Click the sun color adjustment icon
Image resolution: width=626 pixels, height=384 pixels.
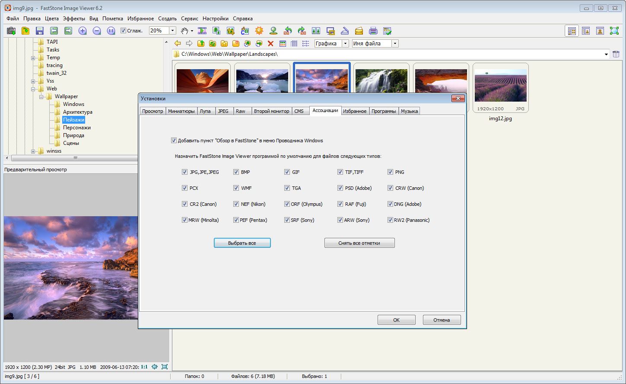coord(259,31)
